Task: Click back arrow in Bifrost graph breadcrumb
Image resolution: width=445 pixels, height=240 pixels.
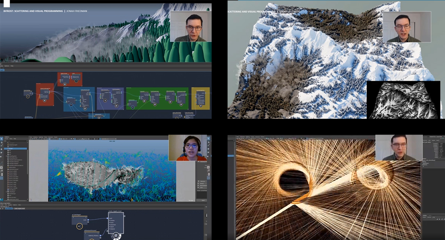Action: point(1,208)
